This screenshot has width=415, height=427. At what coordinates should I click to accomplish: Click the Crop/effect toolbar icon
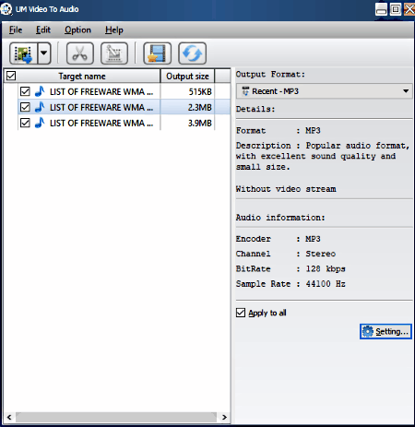pos(114,53)
